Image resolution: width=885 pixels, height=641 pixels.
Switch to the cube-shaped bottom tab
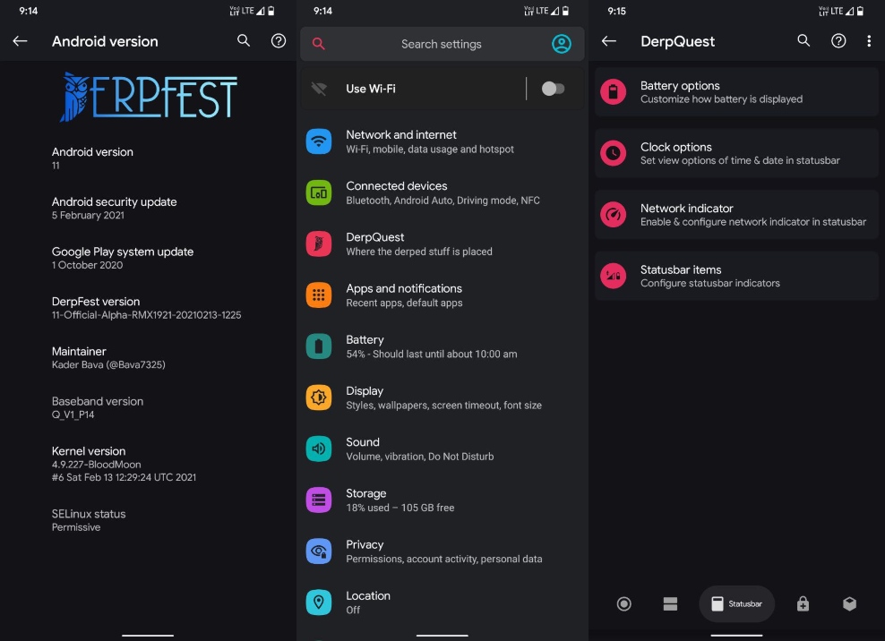pos(849,603)
